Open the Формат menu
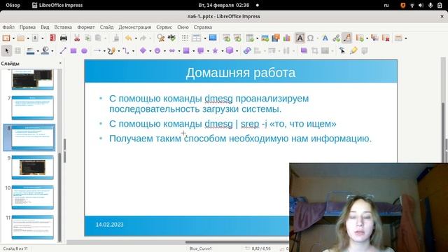448x252 pixels. 85,27
